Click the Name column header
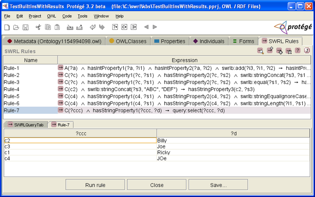The image size is (315, 197). (x=31, y=60)
